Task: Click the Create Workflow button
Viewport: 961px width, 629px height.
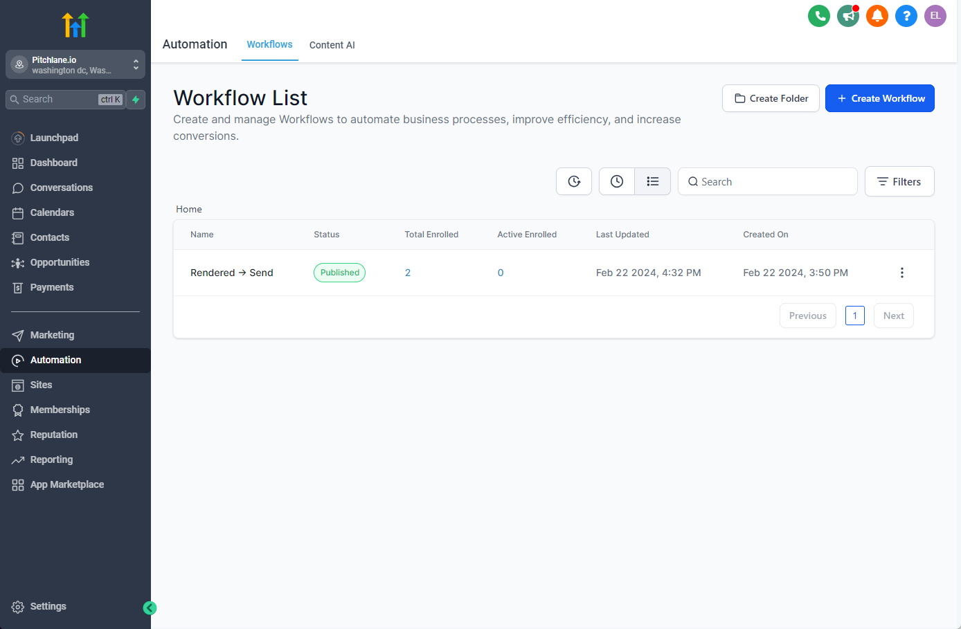Action: pyautogui.click(x=880, y=98)
